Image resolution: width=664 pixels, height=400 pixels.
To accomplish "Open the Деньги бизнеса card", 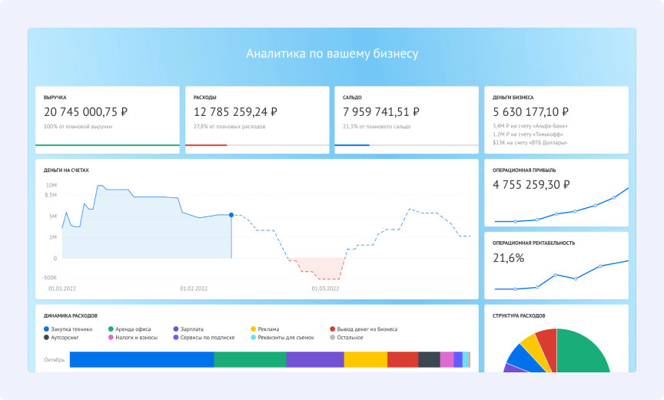I will coord(556,120).
